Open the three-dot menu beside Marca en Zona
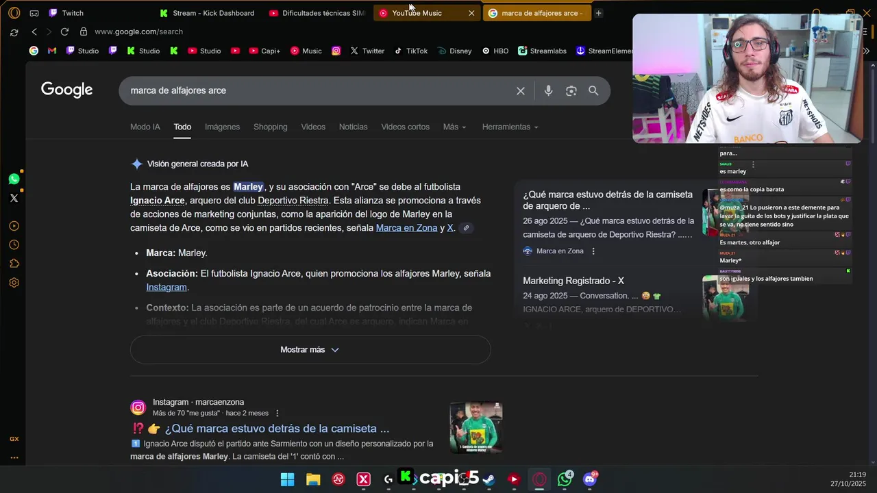This screenshot has width=877, height=493. click(593, 251)
